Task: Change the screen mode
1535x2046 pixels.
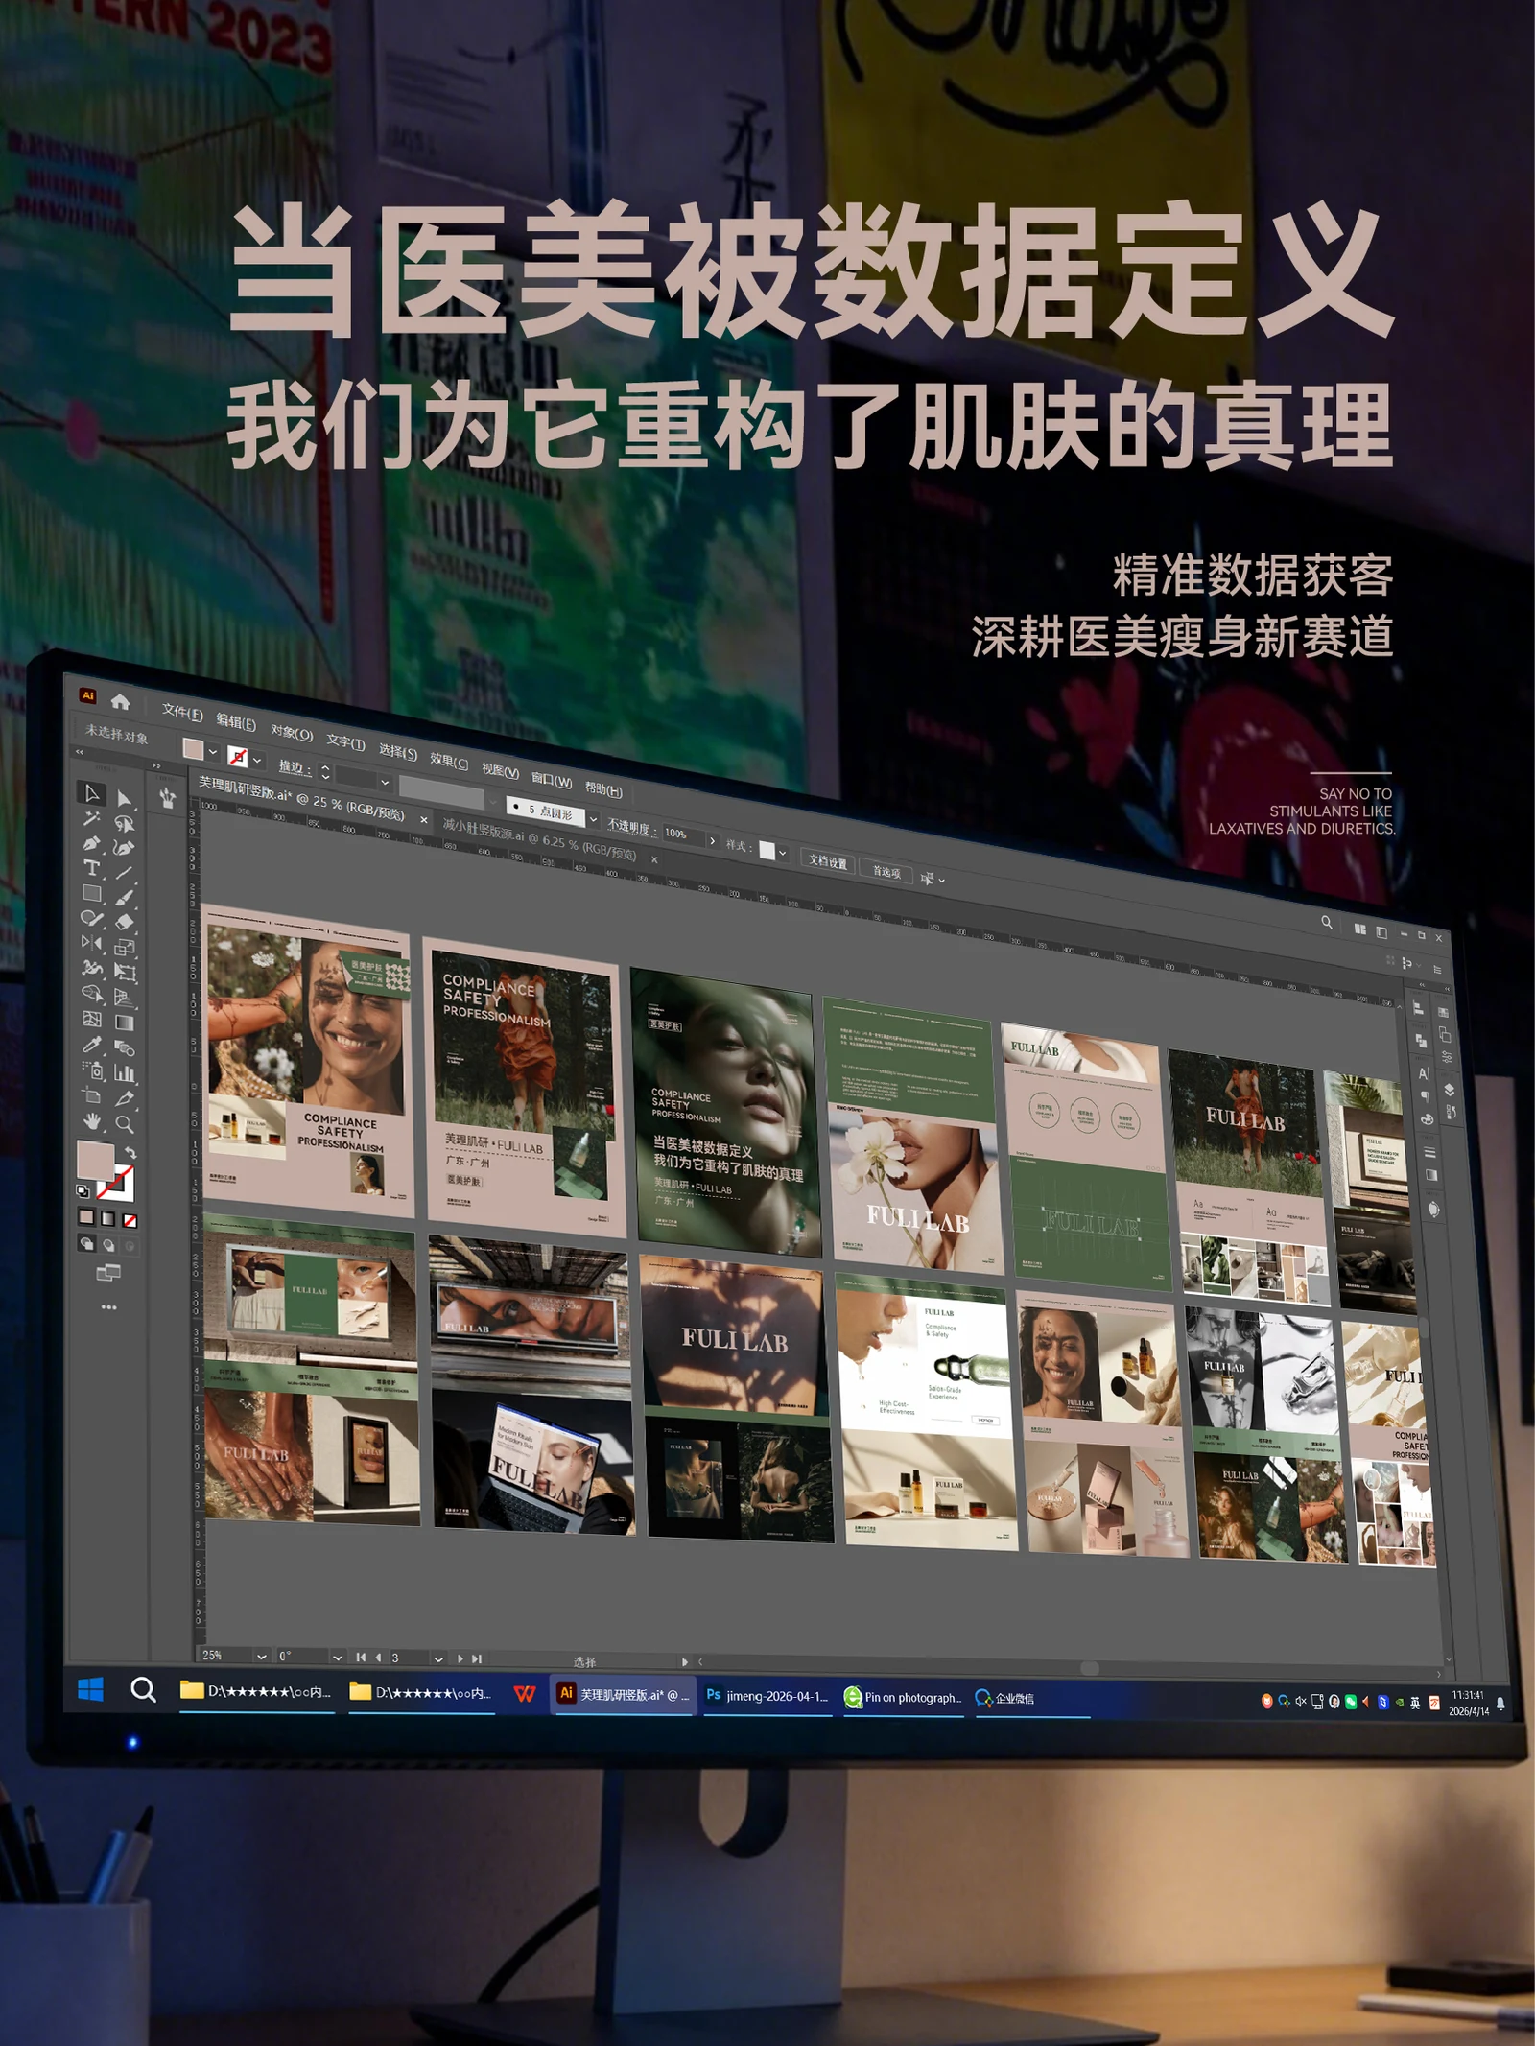Action: pyautogui.click(x=108, y=1273)
